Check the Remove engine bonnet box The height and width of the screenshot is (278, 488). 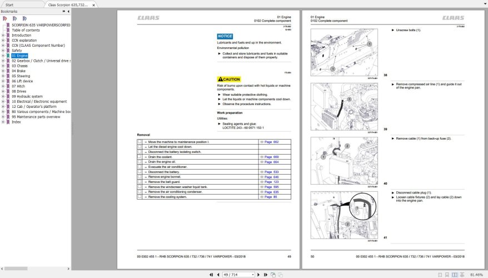[x=140, y=176]
